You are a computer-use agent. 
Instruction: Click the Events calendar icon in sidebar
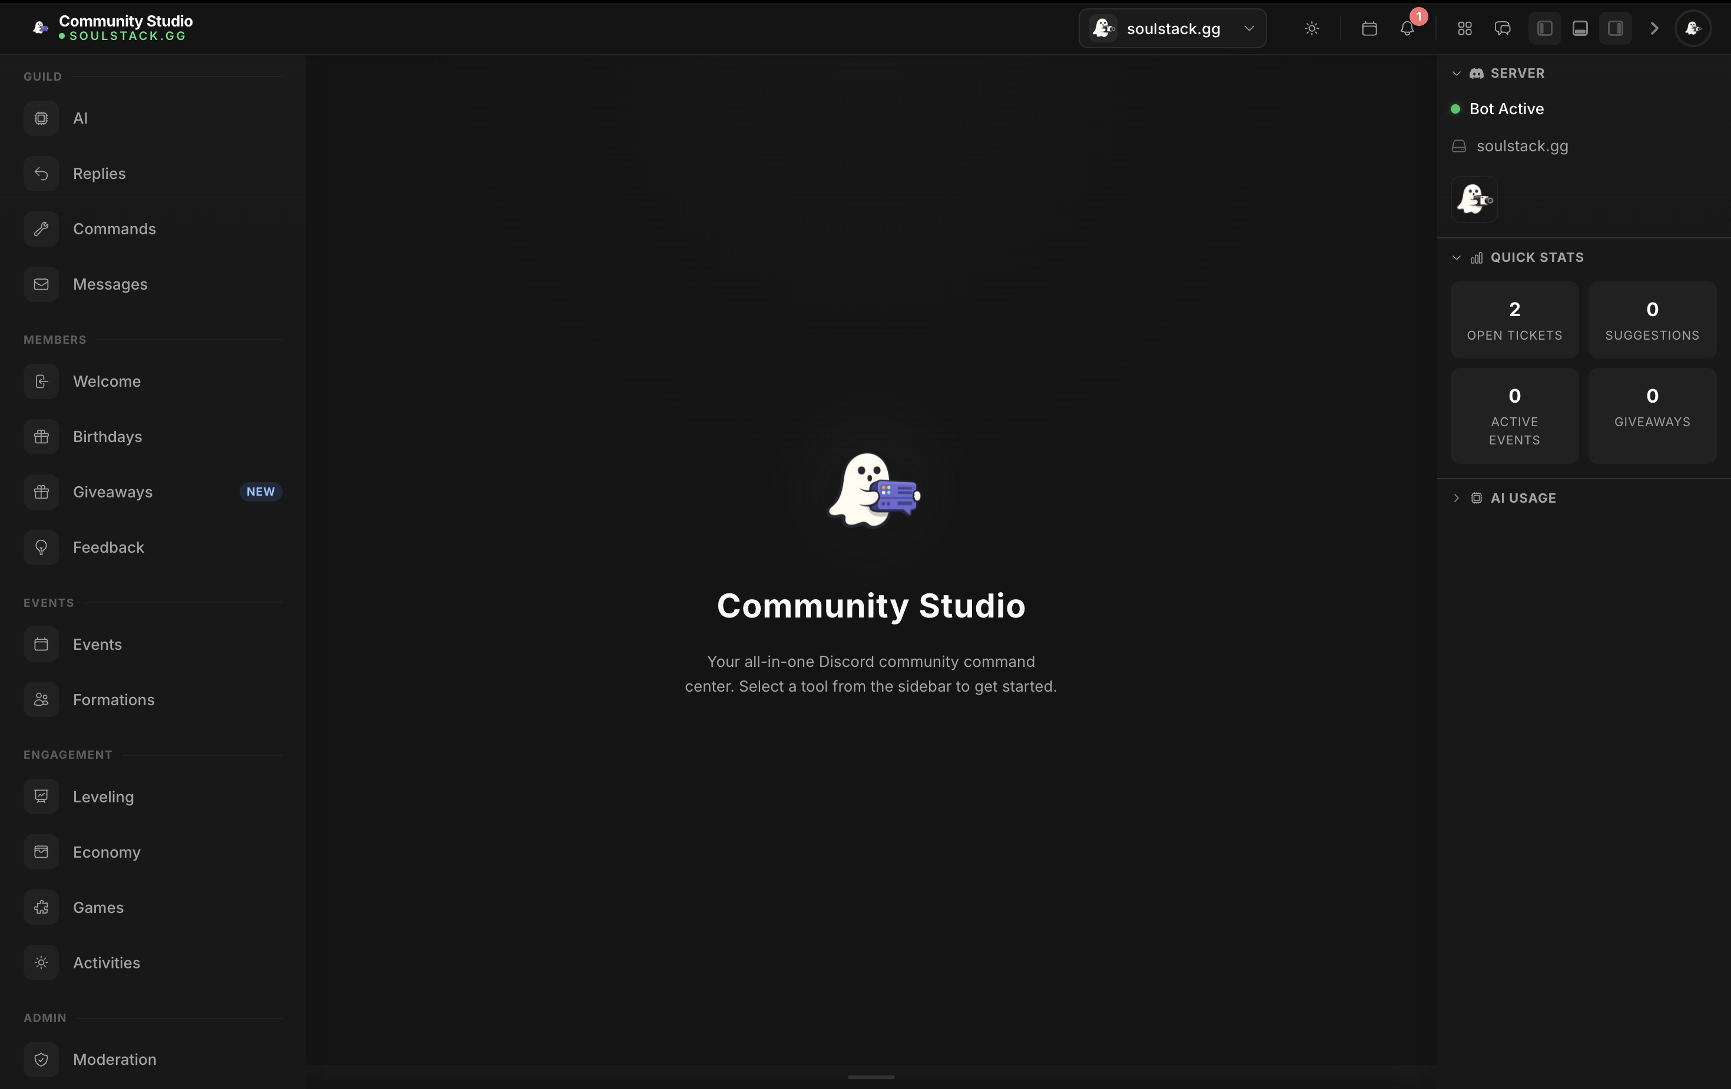click(x=41, y=644)
